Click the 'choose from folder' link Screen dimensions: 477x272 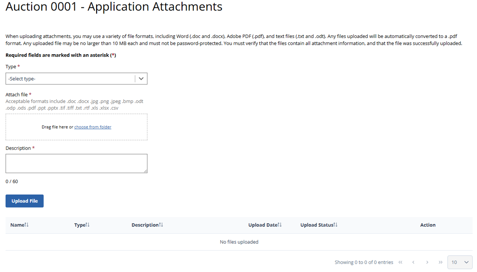click(x=93, y=127)
